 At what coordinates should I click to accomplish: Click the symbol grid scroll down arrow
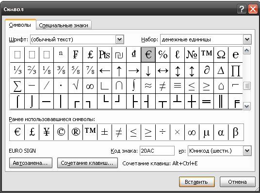pyautogui.click(x=247, y=106)
